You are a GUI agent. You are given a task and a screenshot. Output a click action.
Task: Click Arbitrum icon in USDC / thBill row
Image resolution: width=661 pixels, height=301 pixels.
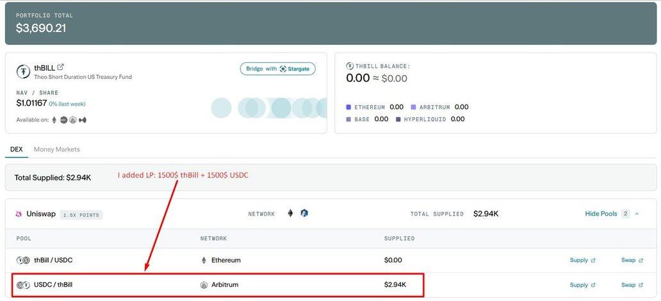(x=204, y=284)
